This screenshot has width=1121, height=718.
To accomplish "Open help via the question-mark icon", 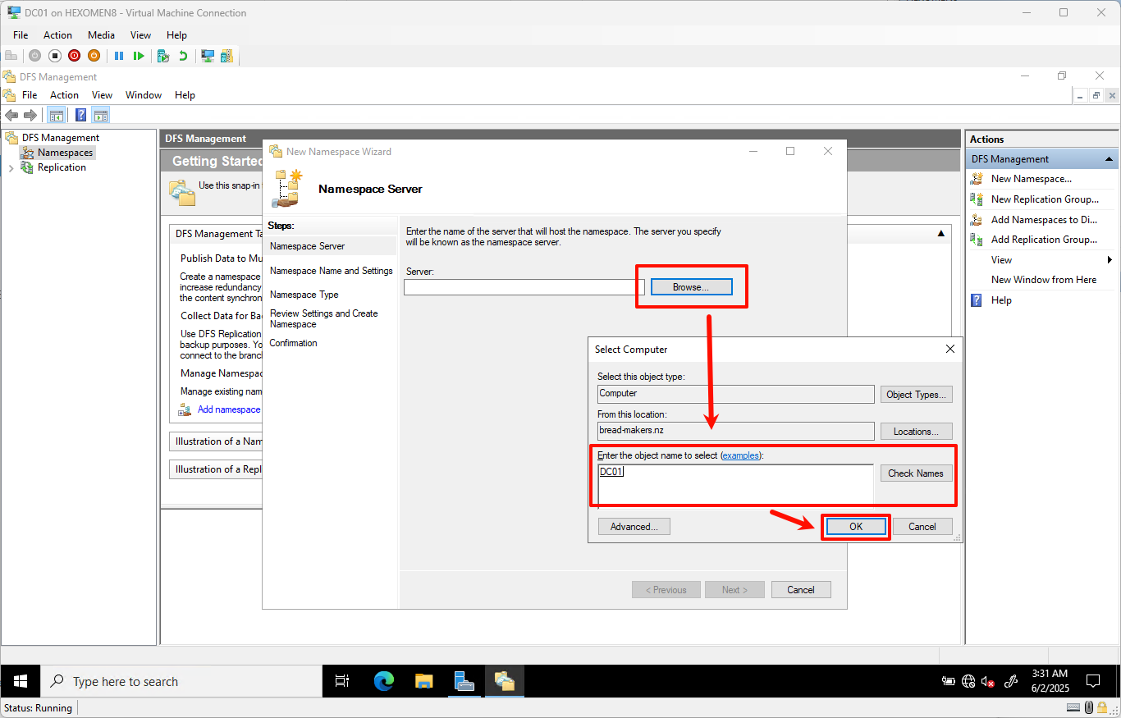I will (x=80, y=114).
